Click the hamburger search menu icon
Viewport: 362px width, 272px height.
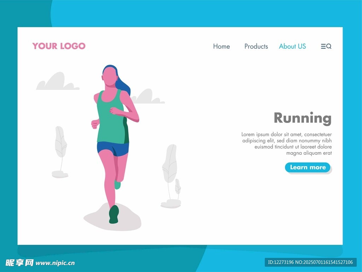pos(326,46)
